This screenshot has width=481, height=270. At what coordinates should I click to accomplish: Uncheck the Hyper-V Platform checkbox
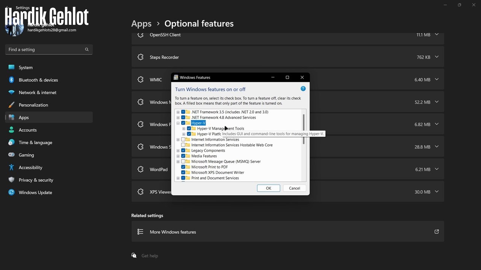tap(189, 134)
